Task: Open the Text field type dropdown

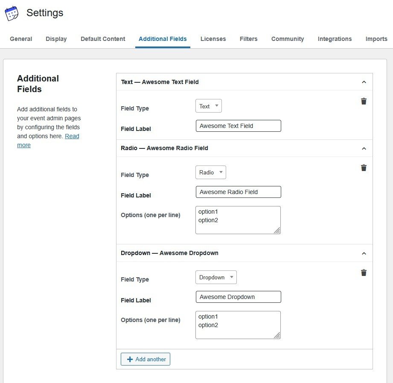Action: coord(209,106)
